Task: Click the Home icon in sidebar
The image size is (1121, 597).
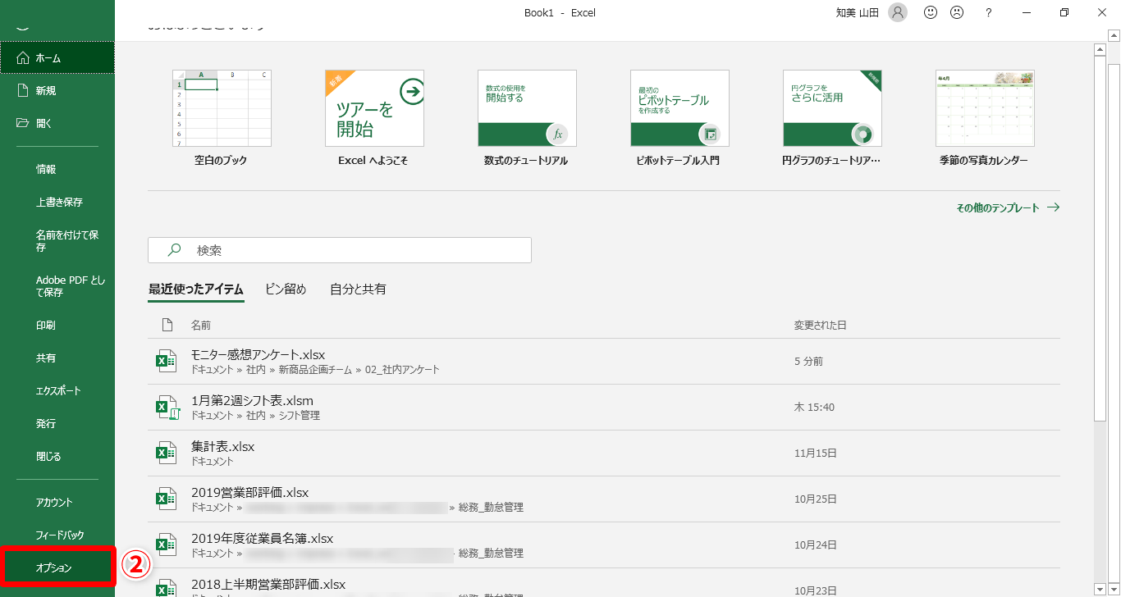Action: tap(23, 58)
